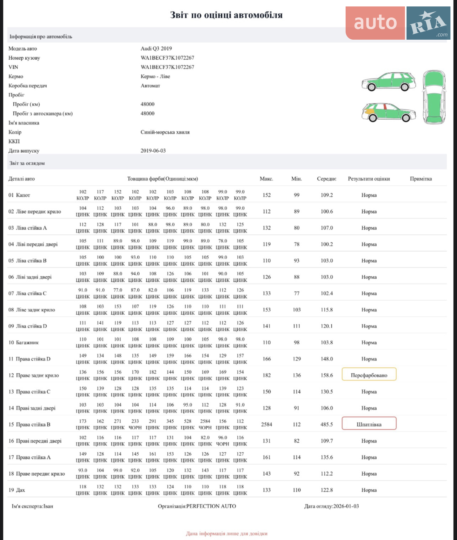
Task: Select the "16 Праві передні двері" row label
Action: point(35,441)
